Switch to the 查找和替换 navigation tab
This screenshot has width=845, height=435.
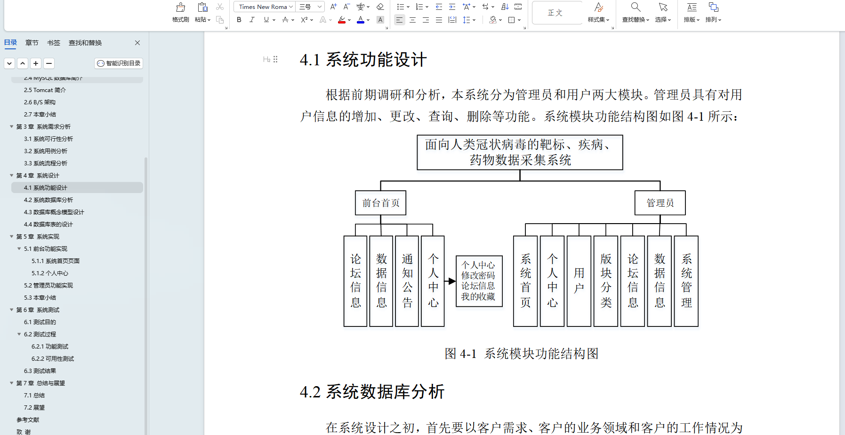85,43
